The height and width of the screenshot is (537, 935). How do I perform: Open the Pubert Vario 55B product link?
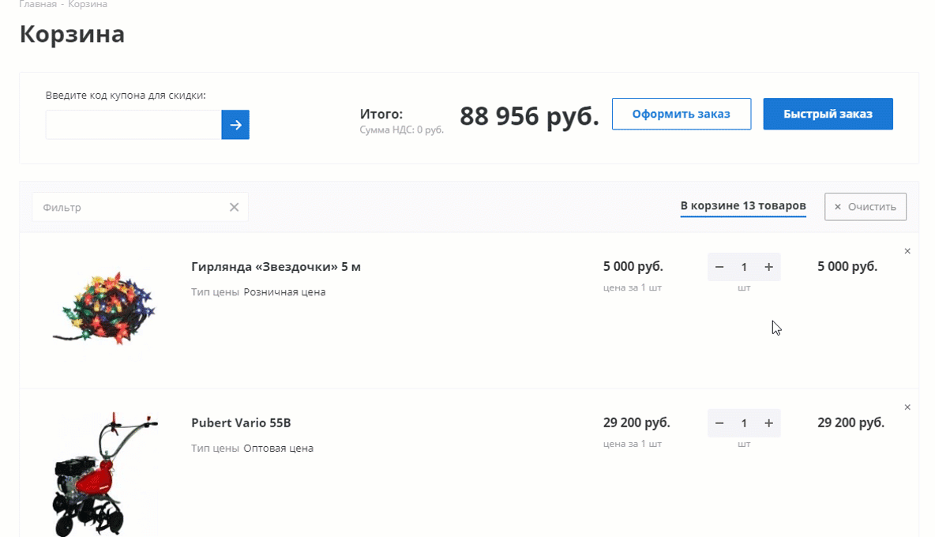pos(241,423)
